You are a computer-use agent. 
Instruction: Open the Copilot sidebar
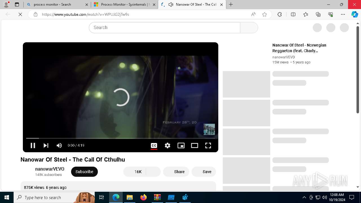[355, 14]
